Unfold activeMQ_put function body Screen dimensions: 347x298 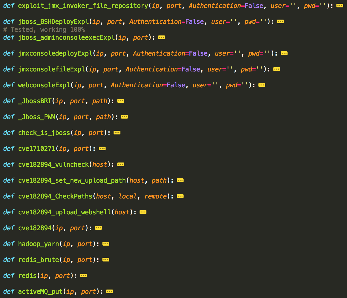(109, 291)
